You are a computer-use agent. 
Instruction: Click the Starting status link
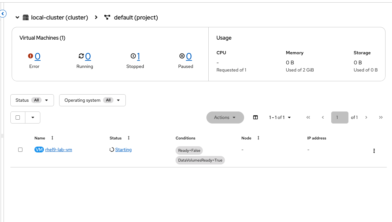tap(124, 150)
